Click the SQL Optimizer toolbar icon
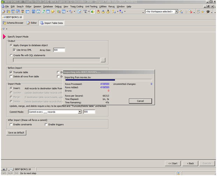Viewport: 217px width, 176px height. click(23, 12)
